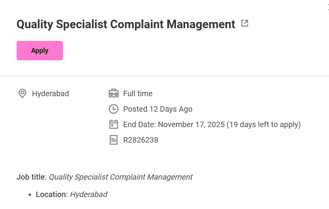The height and width of the screenshot is (209, 329).
Task: Click the clock icon beside Posted
Action: (x=113, y=109)
